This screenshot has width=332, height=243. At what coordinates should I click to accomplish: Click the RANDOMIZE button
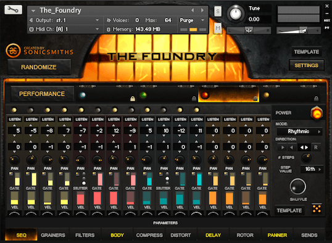point(39,67)
